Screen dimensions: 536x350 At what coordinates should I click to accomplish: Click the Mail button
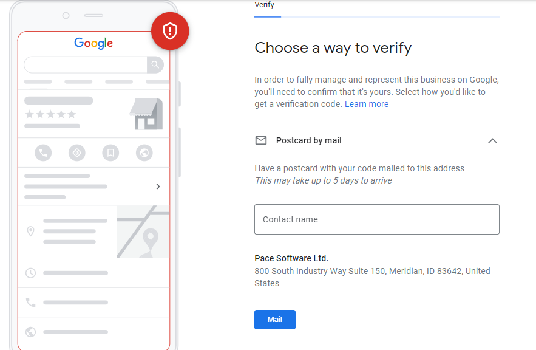pyautogui.click(x=274, y=319)
